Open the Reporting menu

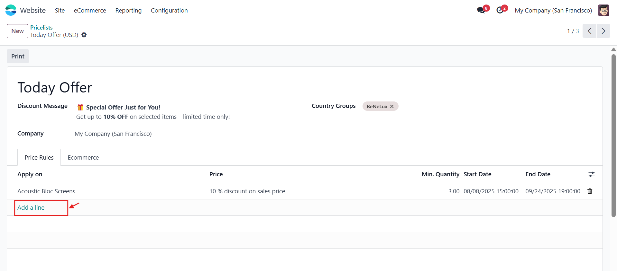pos(128,10)
